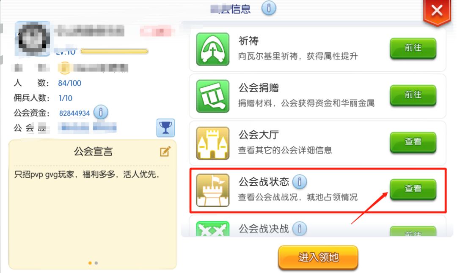457x273 pixels.
Task: Click the guild donation (公会捐赠) icon
Action: click(x=213, y=96)
